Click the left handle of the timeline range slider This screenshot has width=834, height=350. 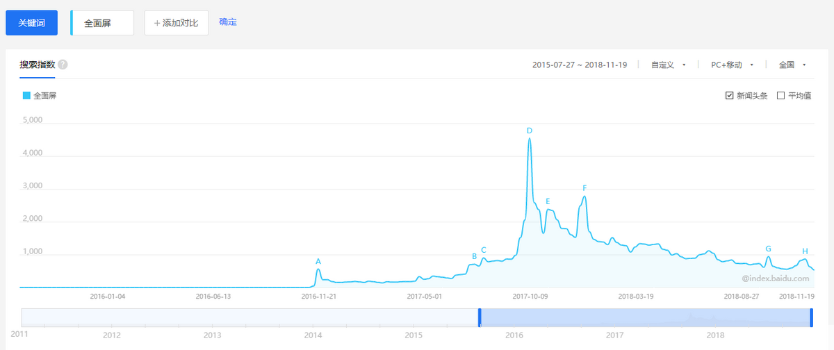[x=480, y=317]
